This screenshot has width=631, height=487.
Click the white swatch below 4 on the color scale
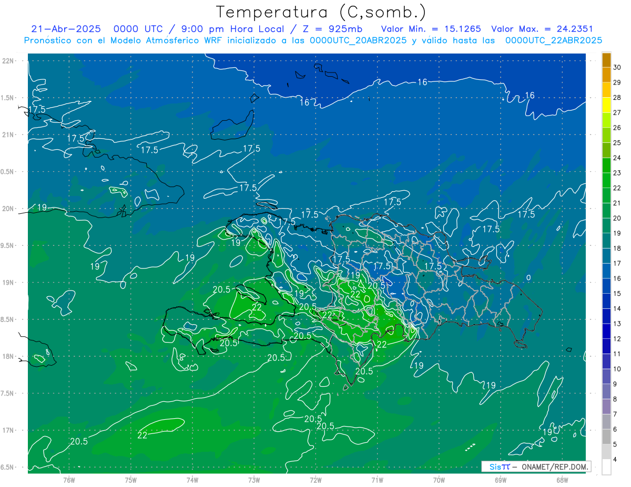606,467
